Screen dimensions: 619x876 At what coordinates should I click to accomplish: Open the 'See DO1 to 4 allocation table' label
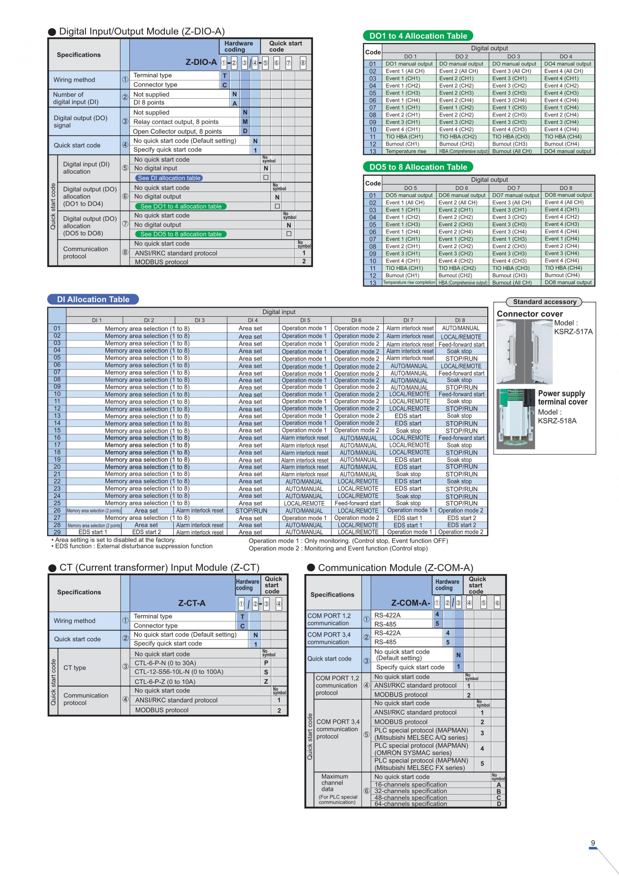tap(181, 206)
